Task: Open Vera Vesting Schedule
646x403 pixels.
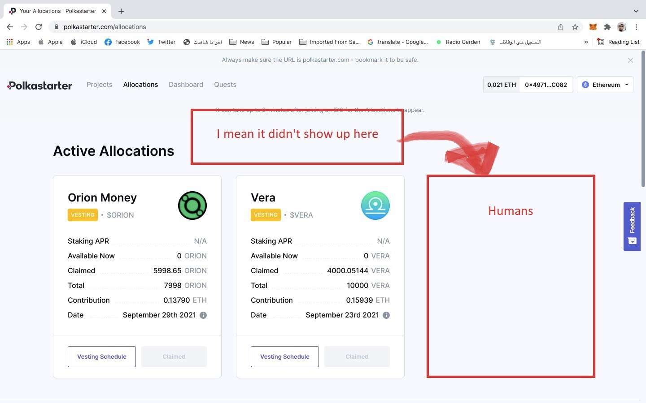Action: click(285, 356)
